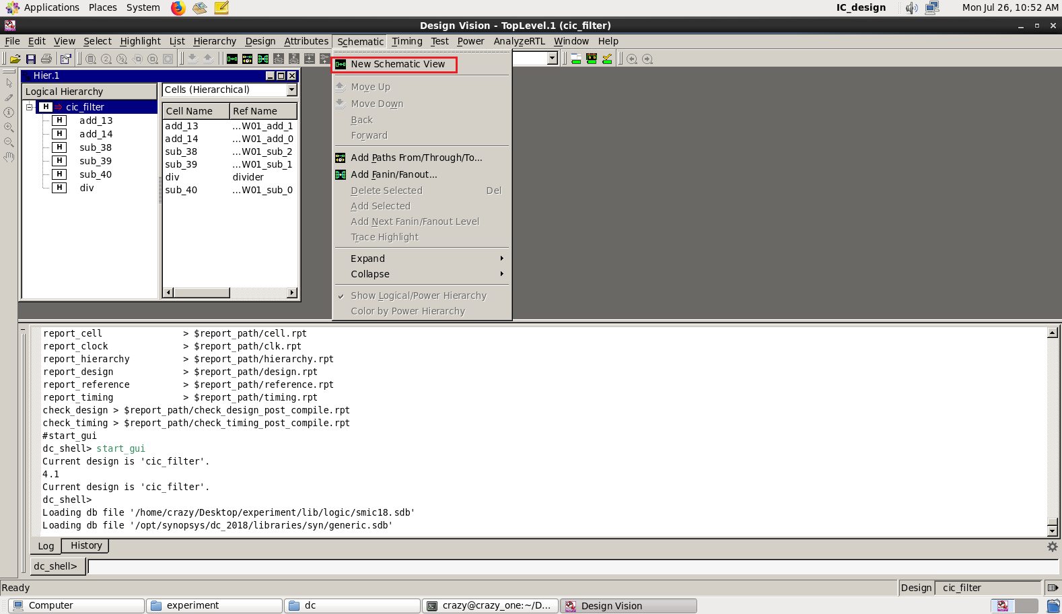Select the pan hand tool
1062x614 pixels.
(9, 157)
